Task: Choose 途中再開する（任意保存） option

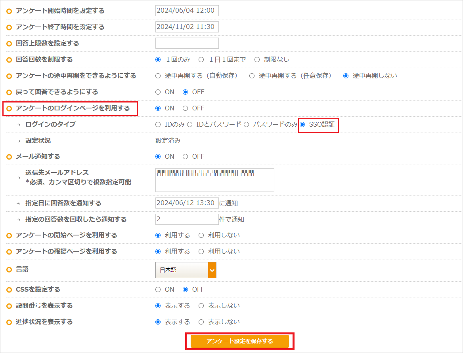Action: [x=252, y=76]
